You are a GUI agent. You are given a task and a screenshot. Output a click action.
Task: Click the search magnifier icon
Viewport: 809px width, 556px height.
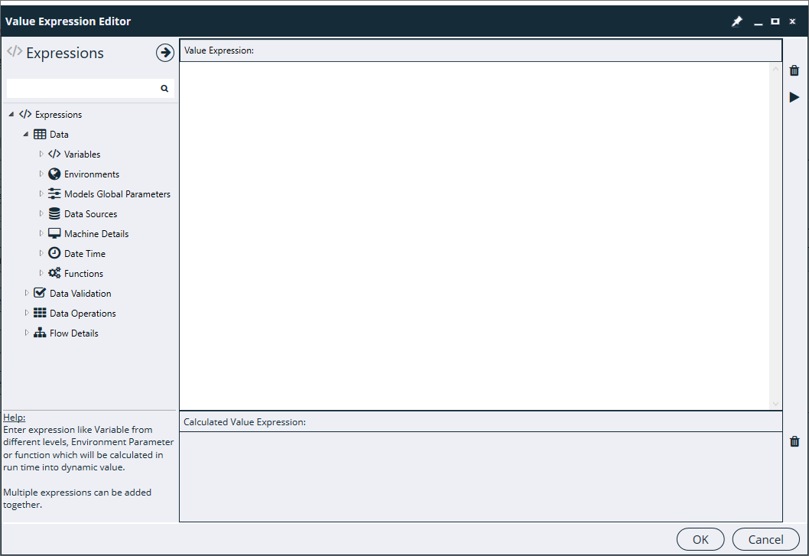(164, 89)
